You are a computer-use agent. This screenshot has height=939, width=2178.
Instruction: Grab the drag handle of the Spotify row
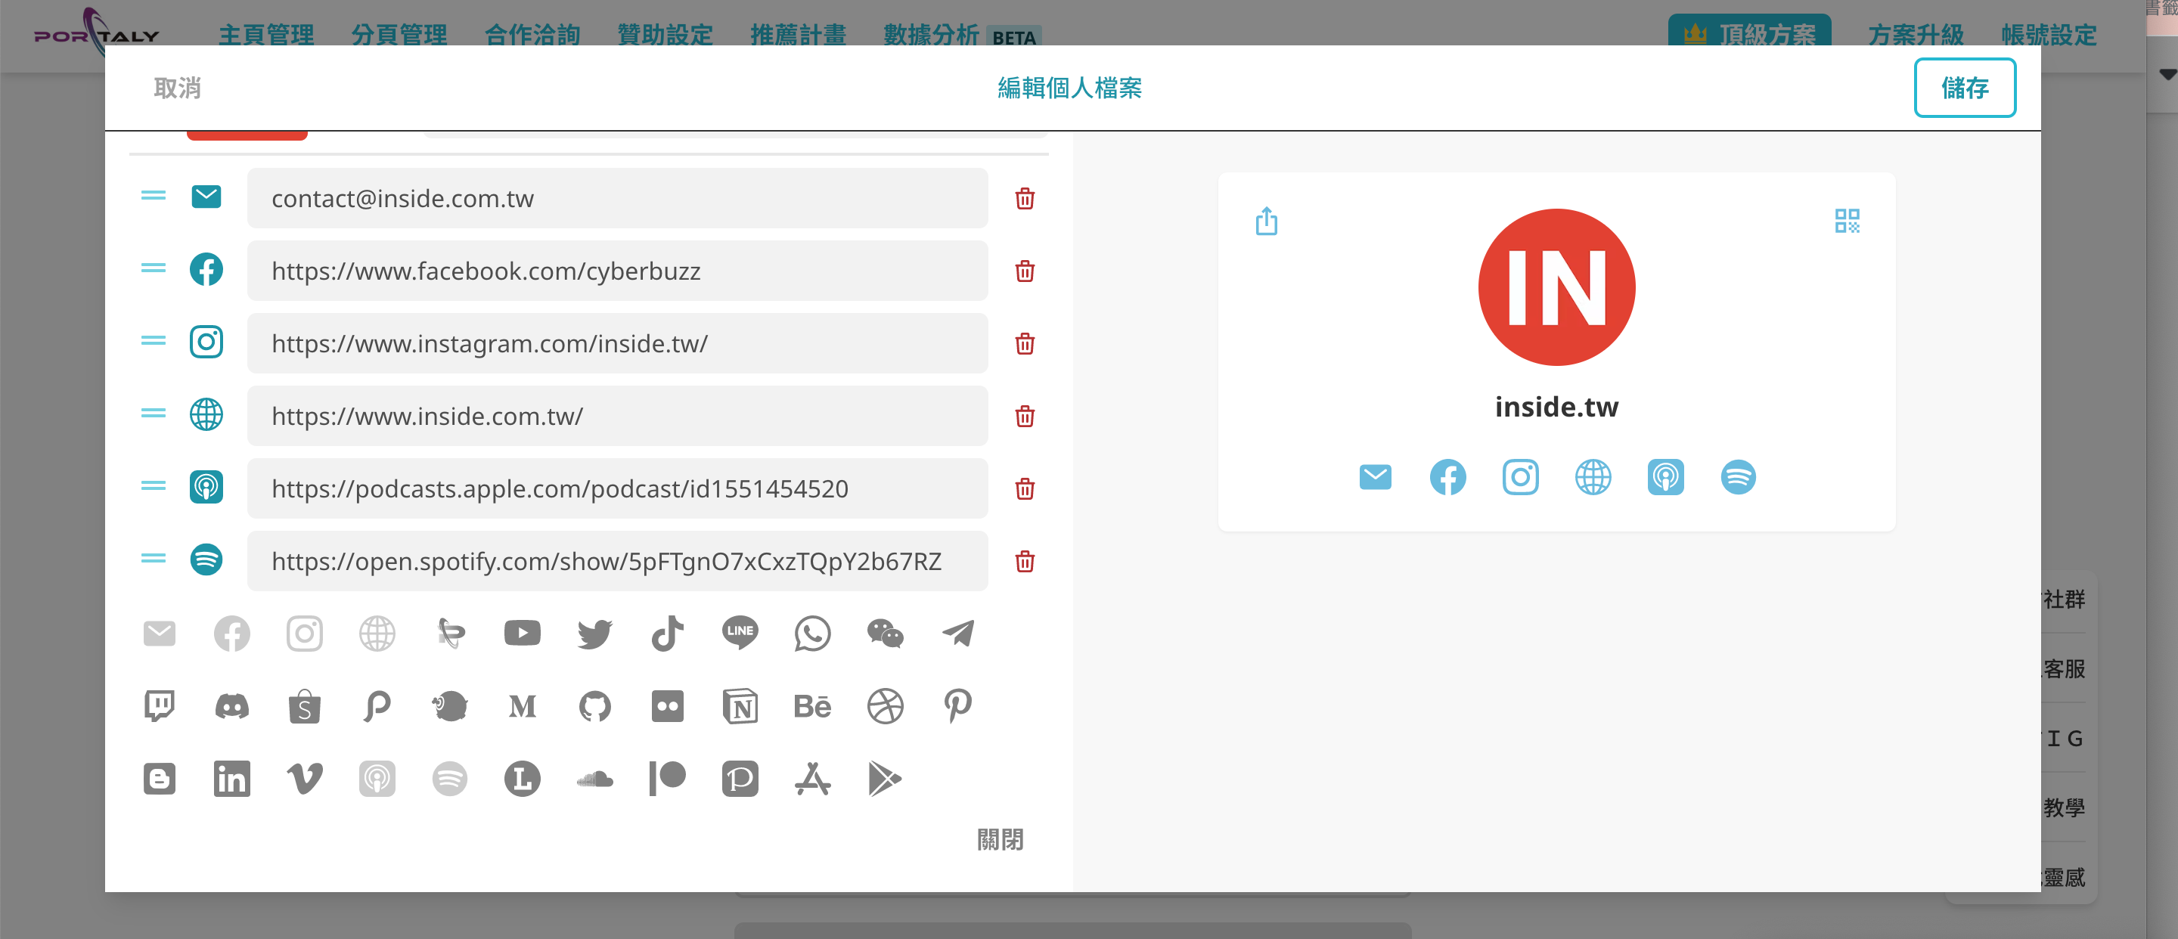(x=153, y=558)
